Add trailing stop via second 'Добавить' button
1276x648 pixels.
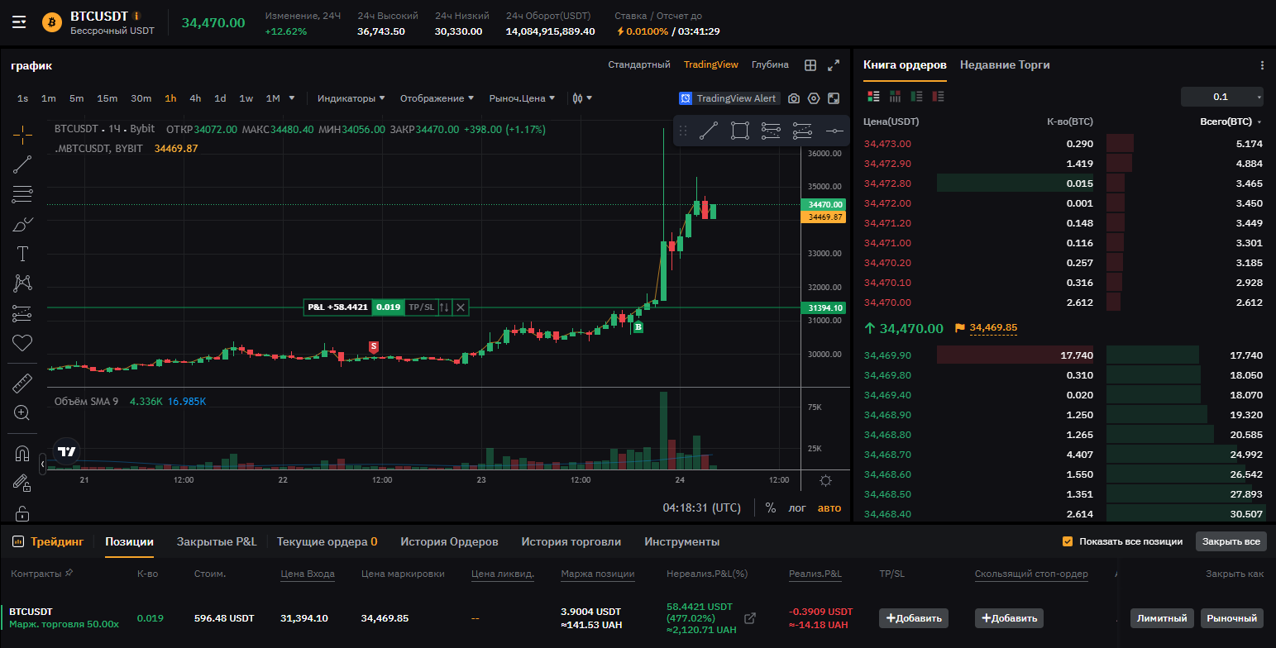[1009, 617]
